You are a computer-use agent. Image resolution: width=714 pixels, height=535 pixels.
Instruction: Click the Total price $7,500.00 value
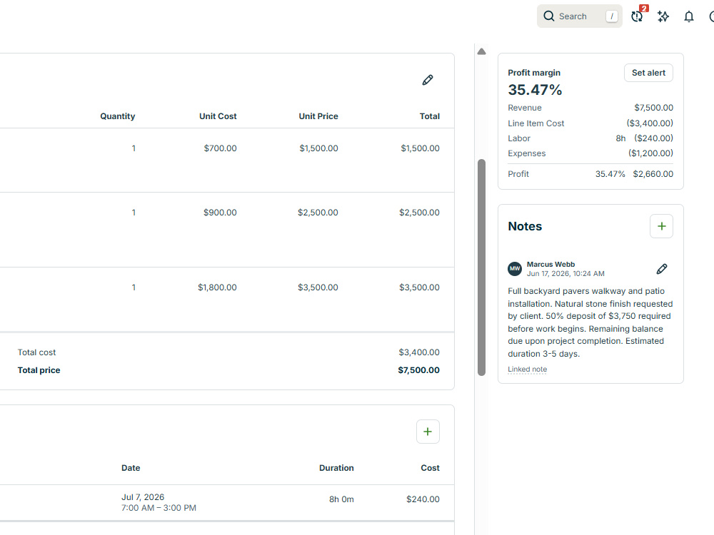click(x=419, y=370)
